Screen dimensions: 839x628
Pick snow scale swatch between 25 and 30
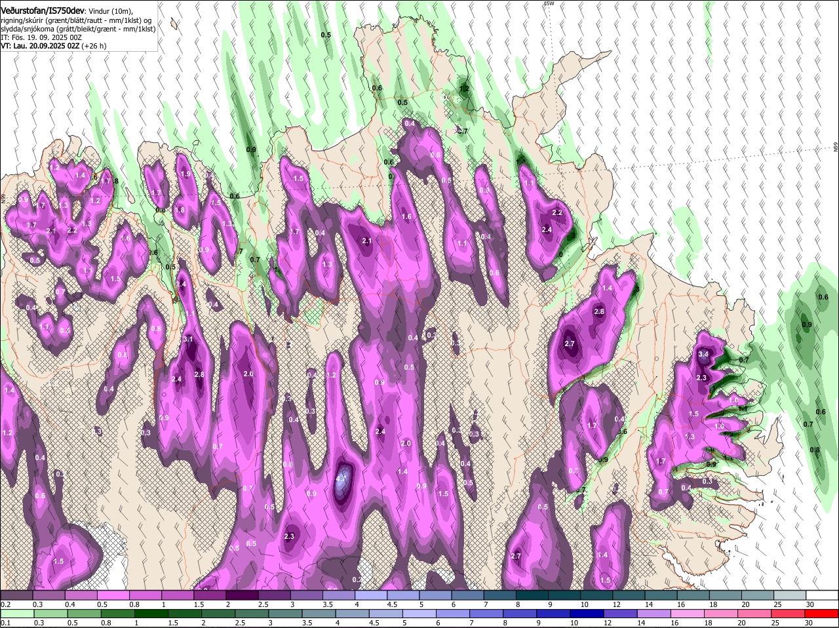pyautogui.click(x=790, y=595)
